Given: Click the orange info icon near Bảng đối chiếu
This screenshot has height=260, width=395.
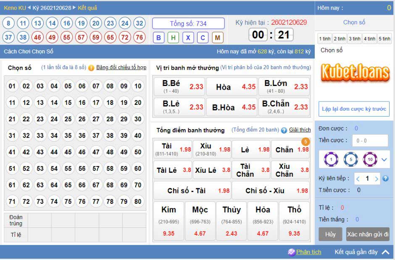Looking at the screenshot, I should [x=91, y=68].
